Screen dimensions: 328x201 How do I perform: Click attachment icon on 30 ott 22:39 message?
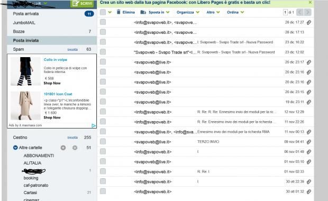pyautogui.click(x=309, y=182)
